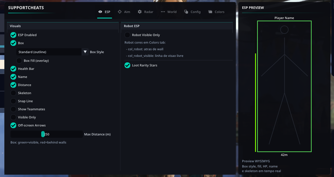Turn off the Health Bar checkbox

click(x=13, y=69)
